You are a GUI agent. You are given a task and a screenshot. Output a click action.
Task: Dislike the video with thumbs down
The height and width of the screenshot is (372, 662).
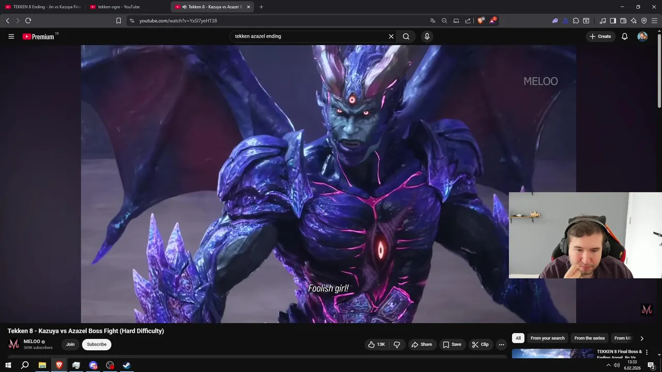click(397, 345)
